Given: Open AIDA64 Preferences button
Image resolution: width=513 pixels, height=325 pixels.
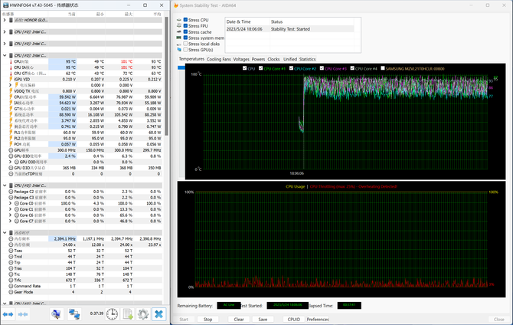Looking at the screenshot, I should click(x=318, y=319).
